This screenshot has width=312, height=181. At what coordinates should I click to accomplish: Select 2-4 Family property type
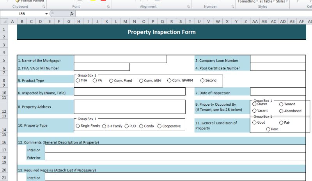(104, 126)
